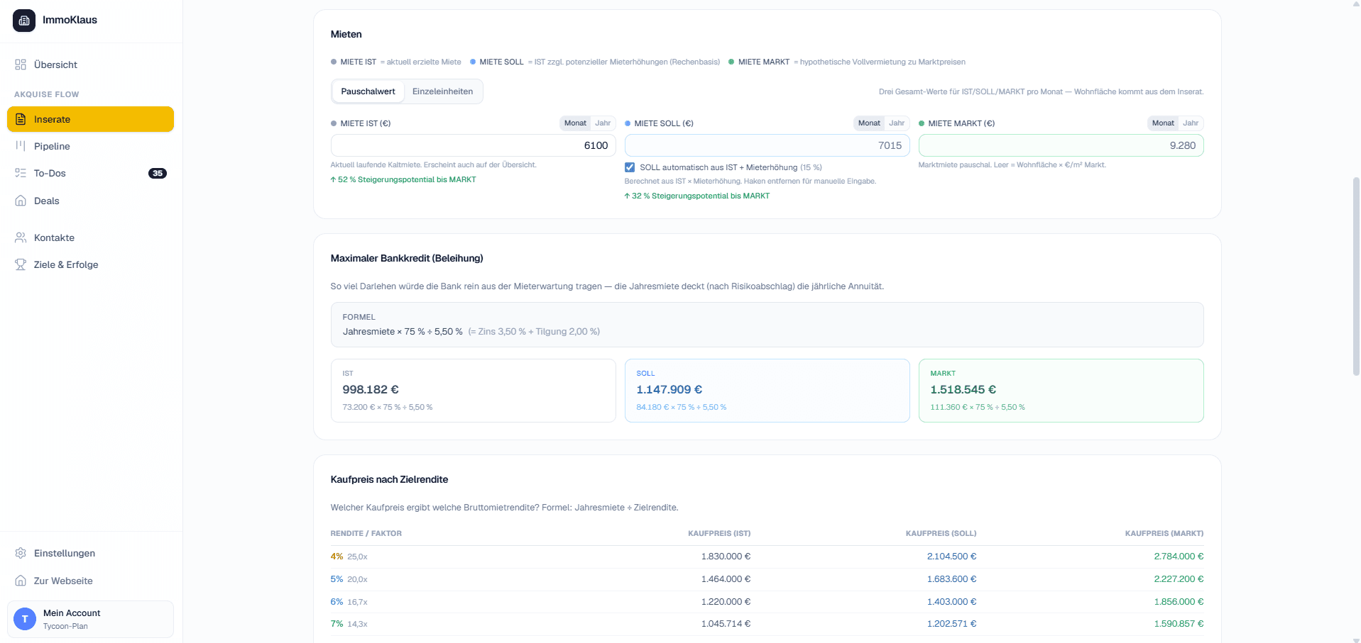Click Kaufpreis SOLL value 2.104.500 €

[x=951, y=557]
